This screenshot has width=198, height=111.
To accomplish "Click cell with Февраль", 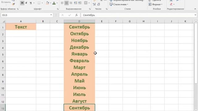I will (x=80, y=60).
